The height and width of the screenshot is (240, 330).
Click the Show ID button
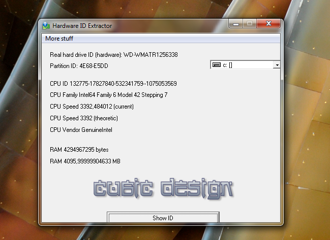click(163, 217)
